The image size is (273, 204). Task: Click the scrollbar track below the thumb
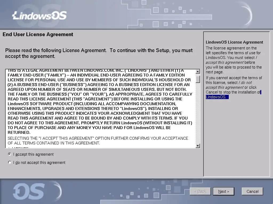tap(198, 113)
